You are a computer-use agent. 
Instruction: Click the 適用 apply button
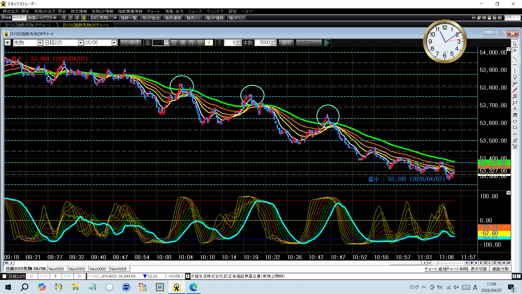click(x=285, y=43)
